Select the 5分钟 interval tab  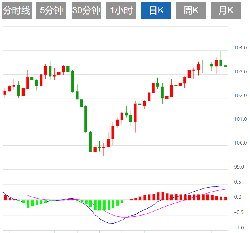point(51,10)
